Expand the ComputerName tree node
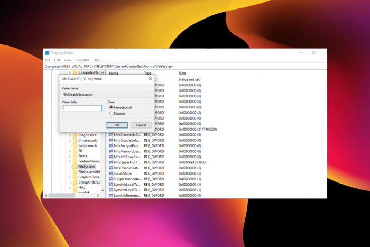This screenshot has width=370, height=247. coord(70,72)
